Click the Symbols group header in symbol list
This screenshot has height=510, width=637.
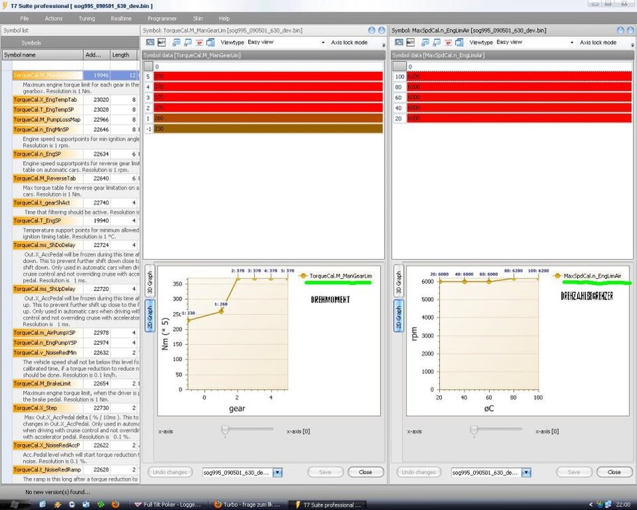click(x=31, y=43)
